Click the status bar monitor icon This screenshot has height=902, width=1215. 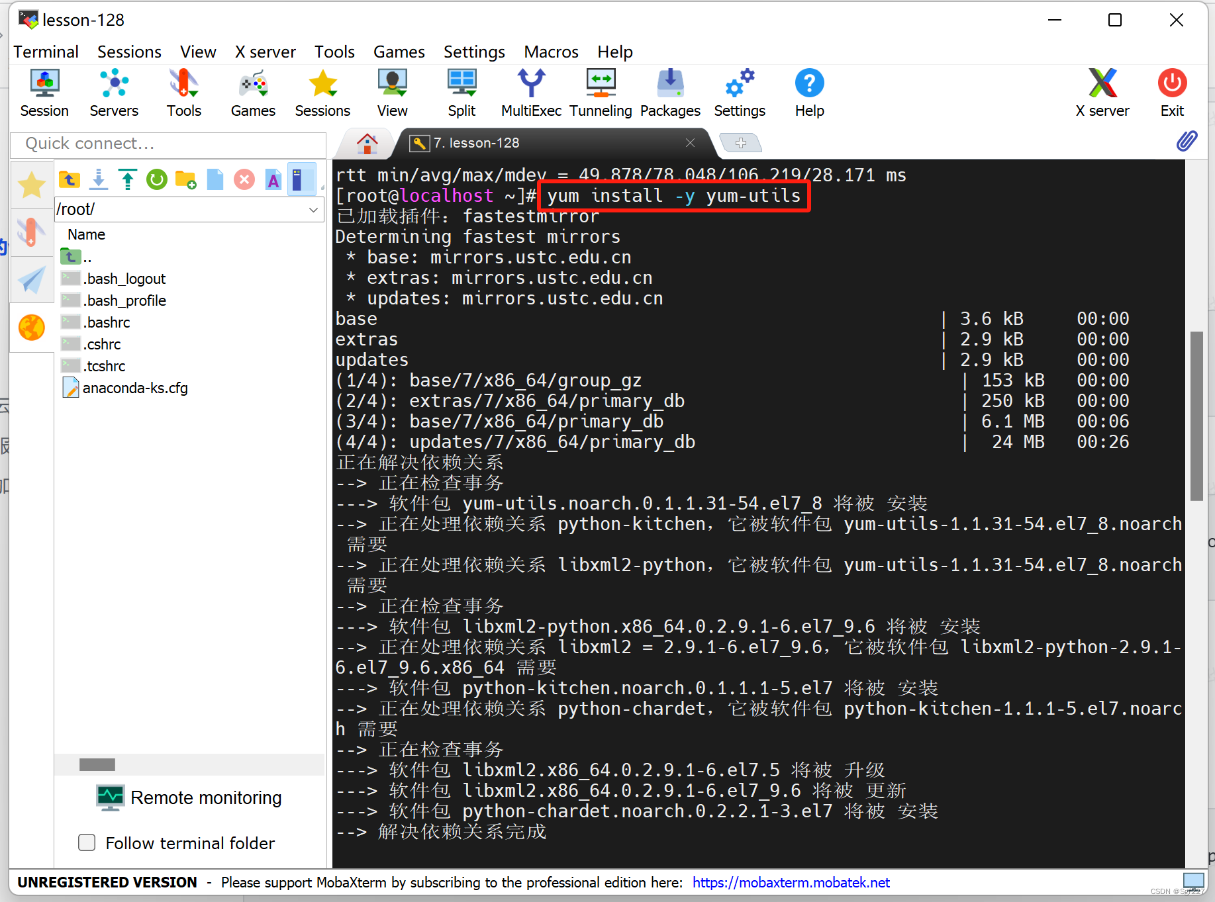[1193, 881]
